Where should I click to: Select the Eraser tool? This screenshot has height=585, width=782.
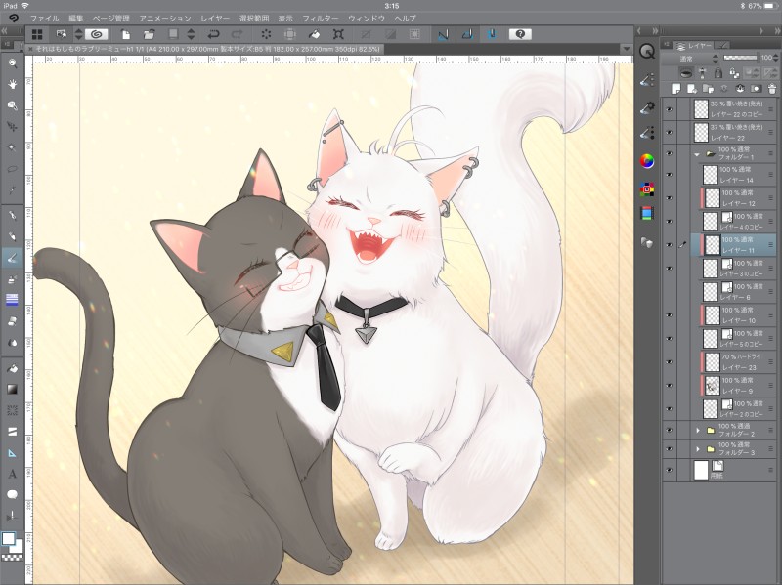(x=12, y=321)
